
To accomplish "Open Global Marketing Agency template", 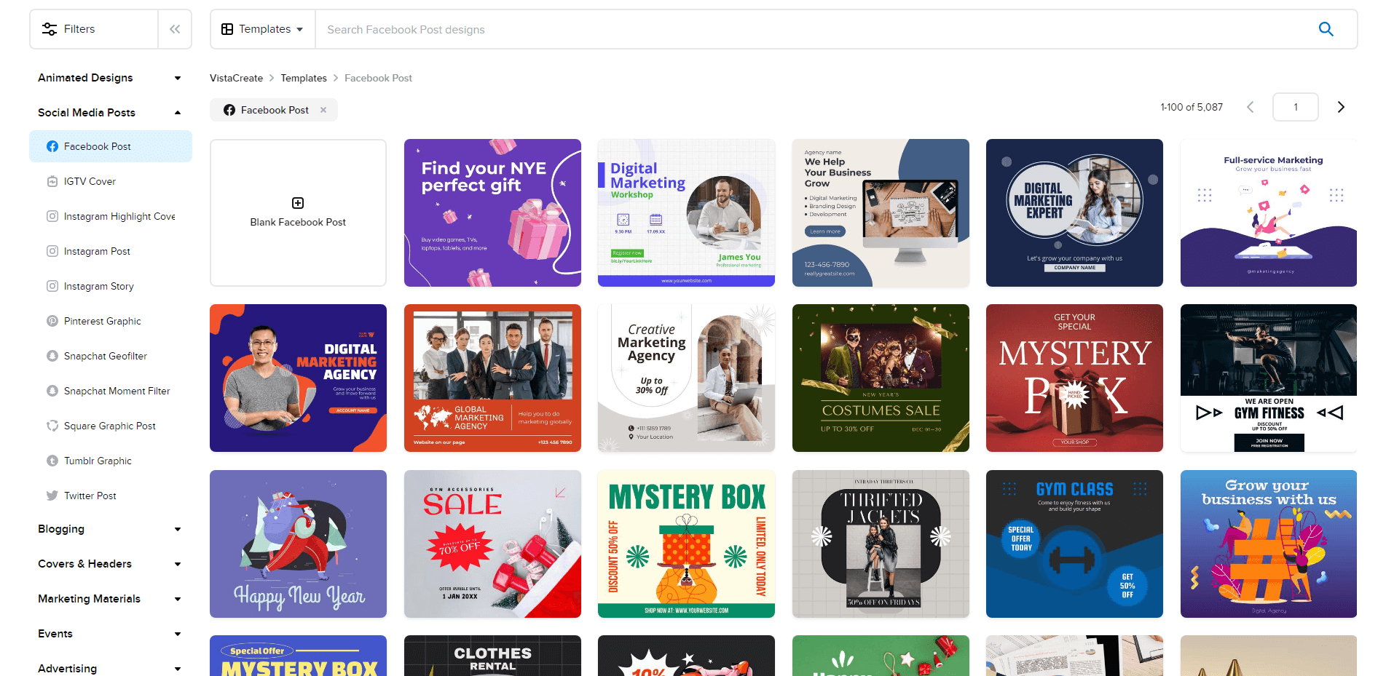I will (x=492, y=378).
